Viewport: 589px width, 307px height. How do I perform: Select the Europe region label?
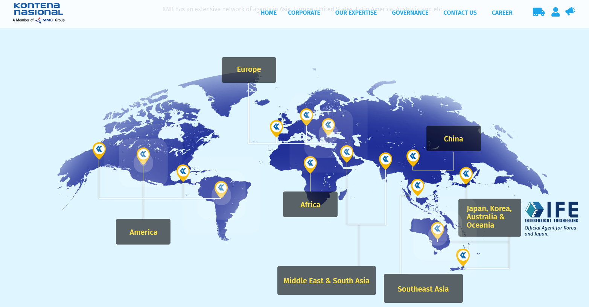[x=249, y=70]
